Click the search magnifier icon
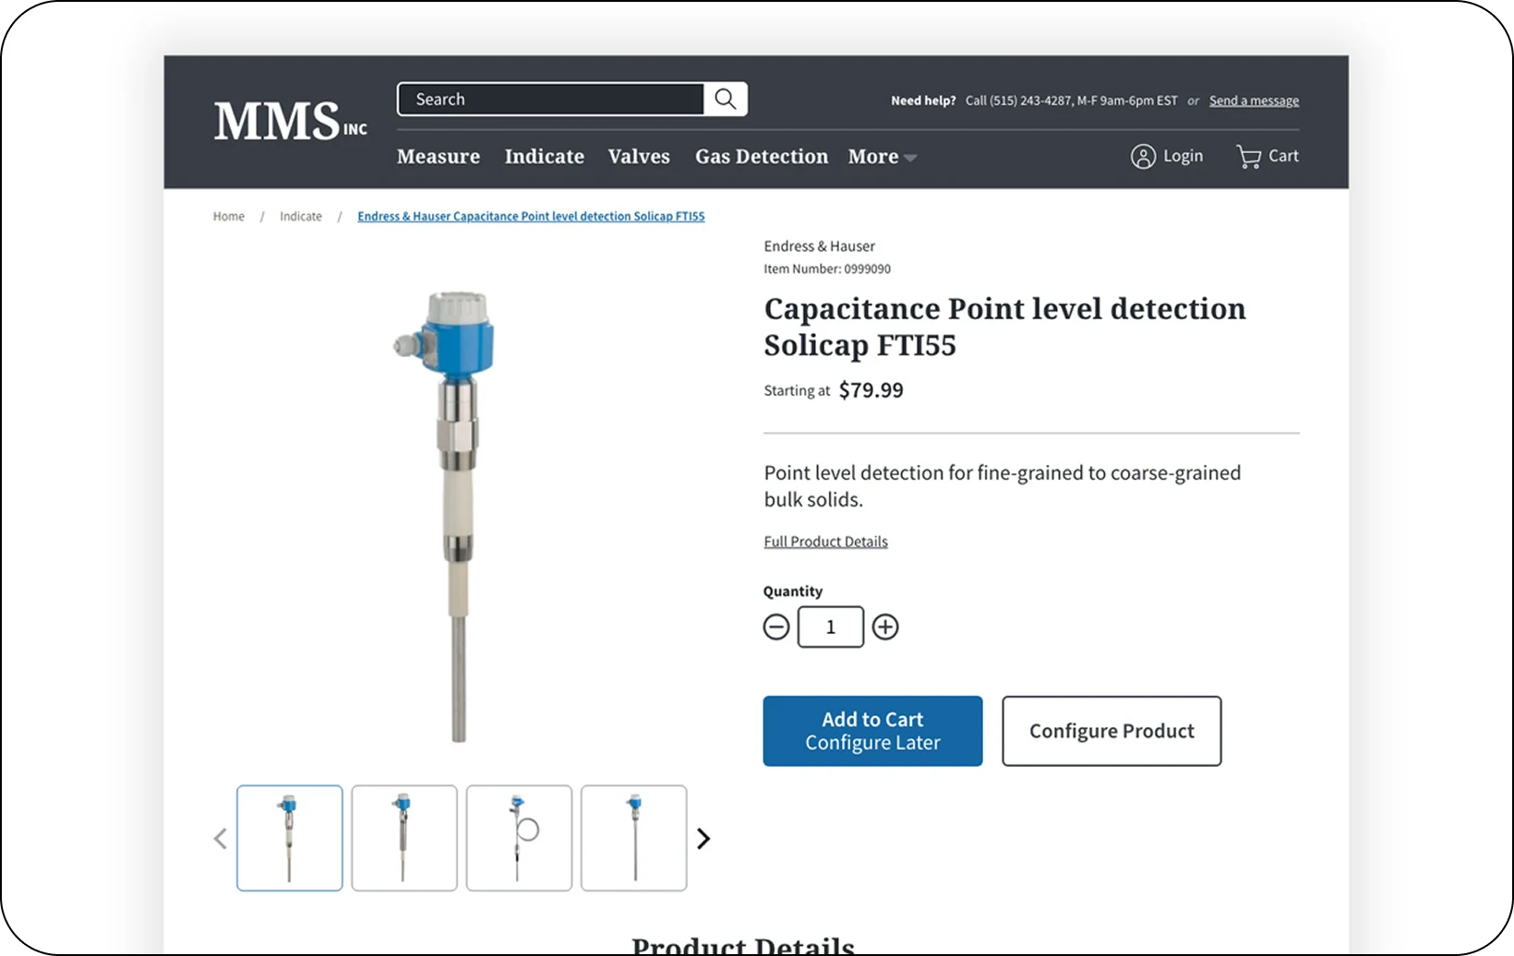The width and height of the screenshot is (1514, 956). click(x=726, y=99)
